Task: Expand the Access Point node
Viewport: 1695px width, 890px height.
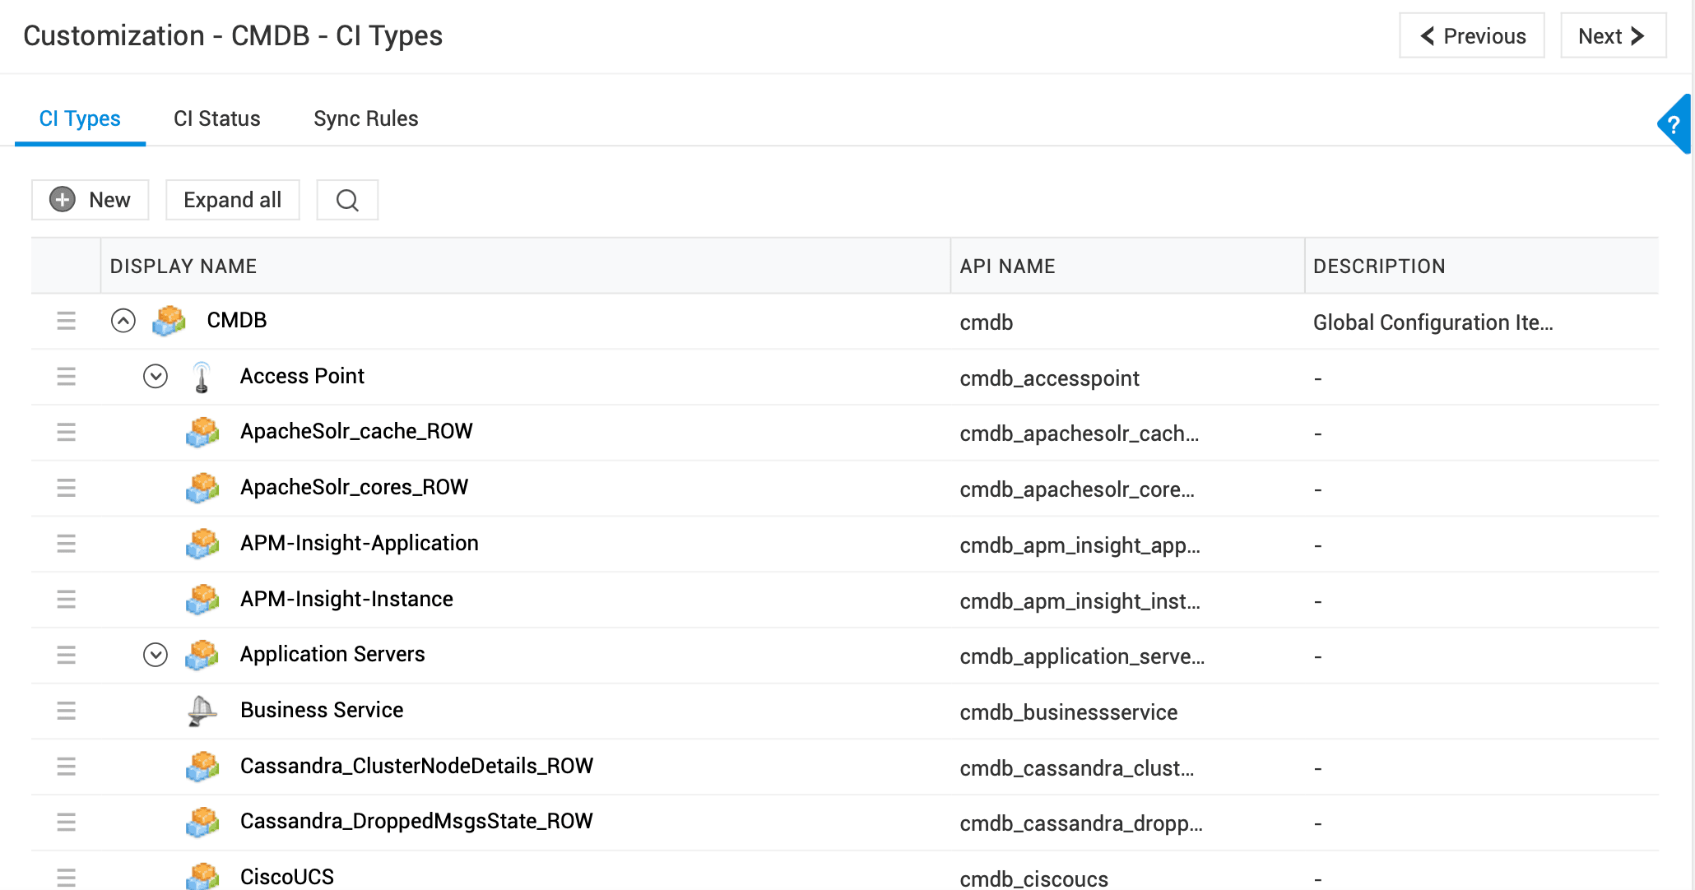Action: (156, 377)
